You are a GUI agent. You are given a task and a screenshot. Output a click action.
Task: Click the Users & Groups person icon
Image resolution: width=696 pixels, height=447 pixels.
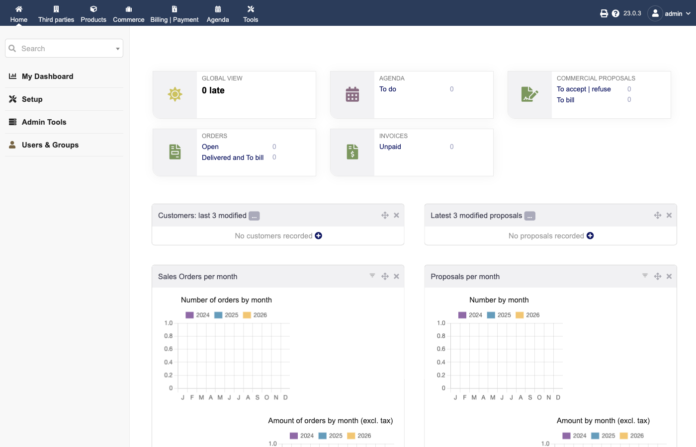[x=12, y=145]
